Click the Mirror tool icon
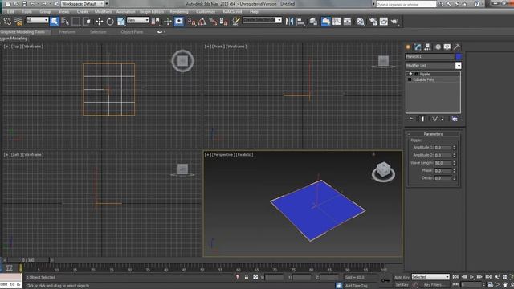The width and height of the screenshot is (514, 289). 289,22
